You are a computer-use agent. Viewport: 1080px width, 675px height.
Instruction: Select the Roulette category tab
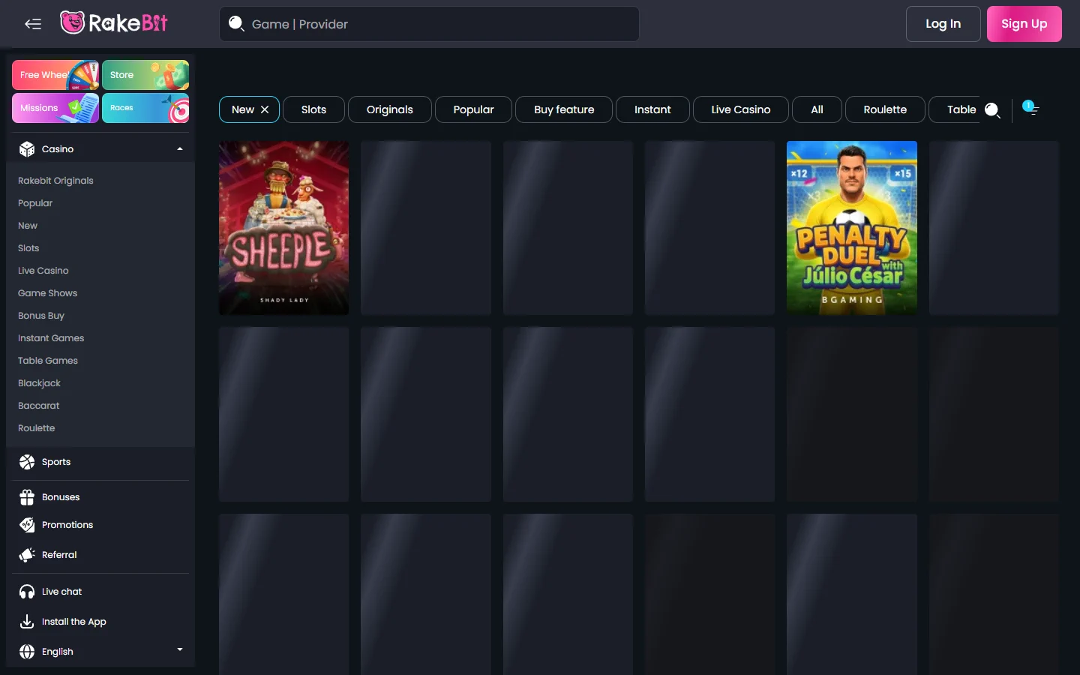point(885,109)
